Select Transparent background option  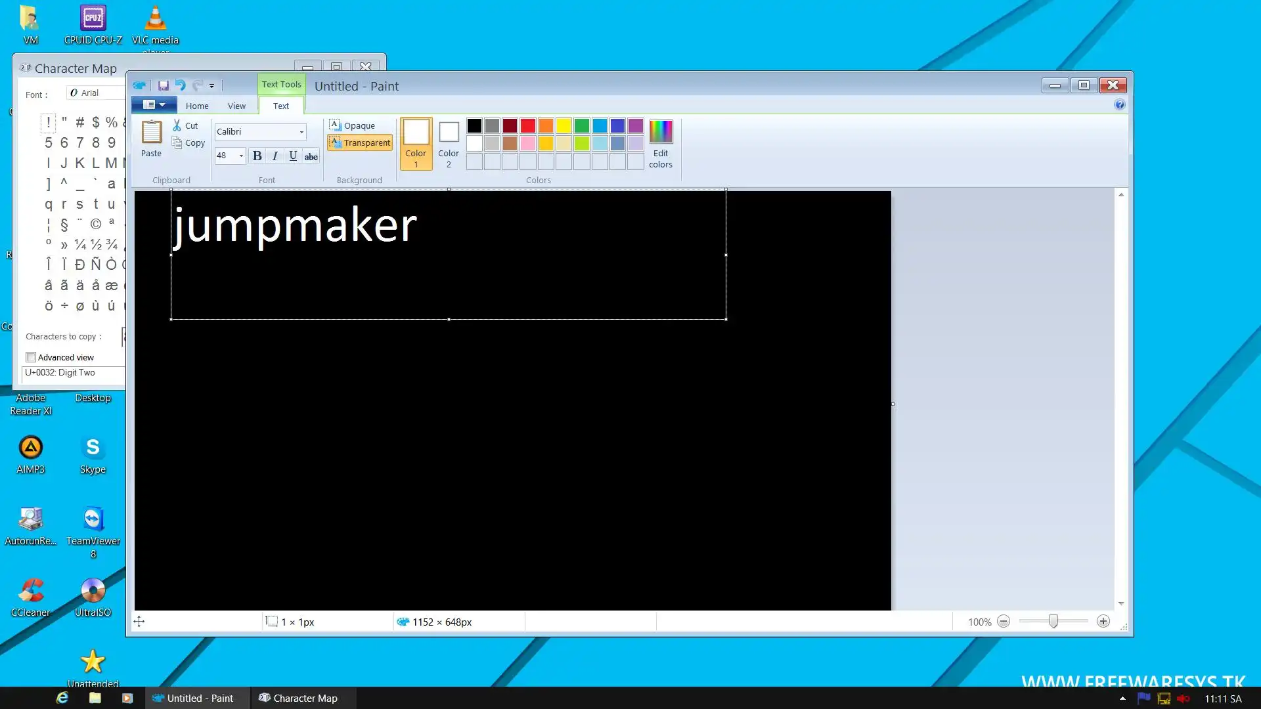point(359,142)
